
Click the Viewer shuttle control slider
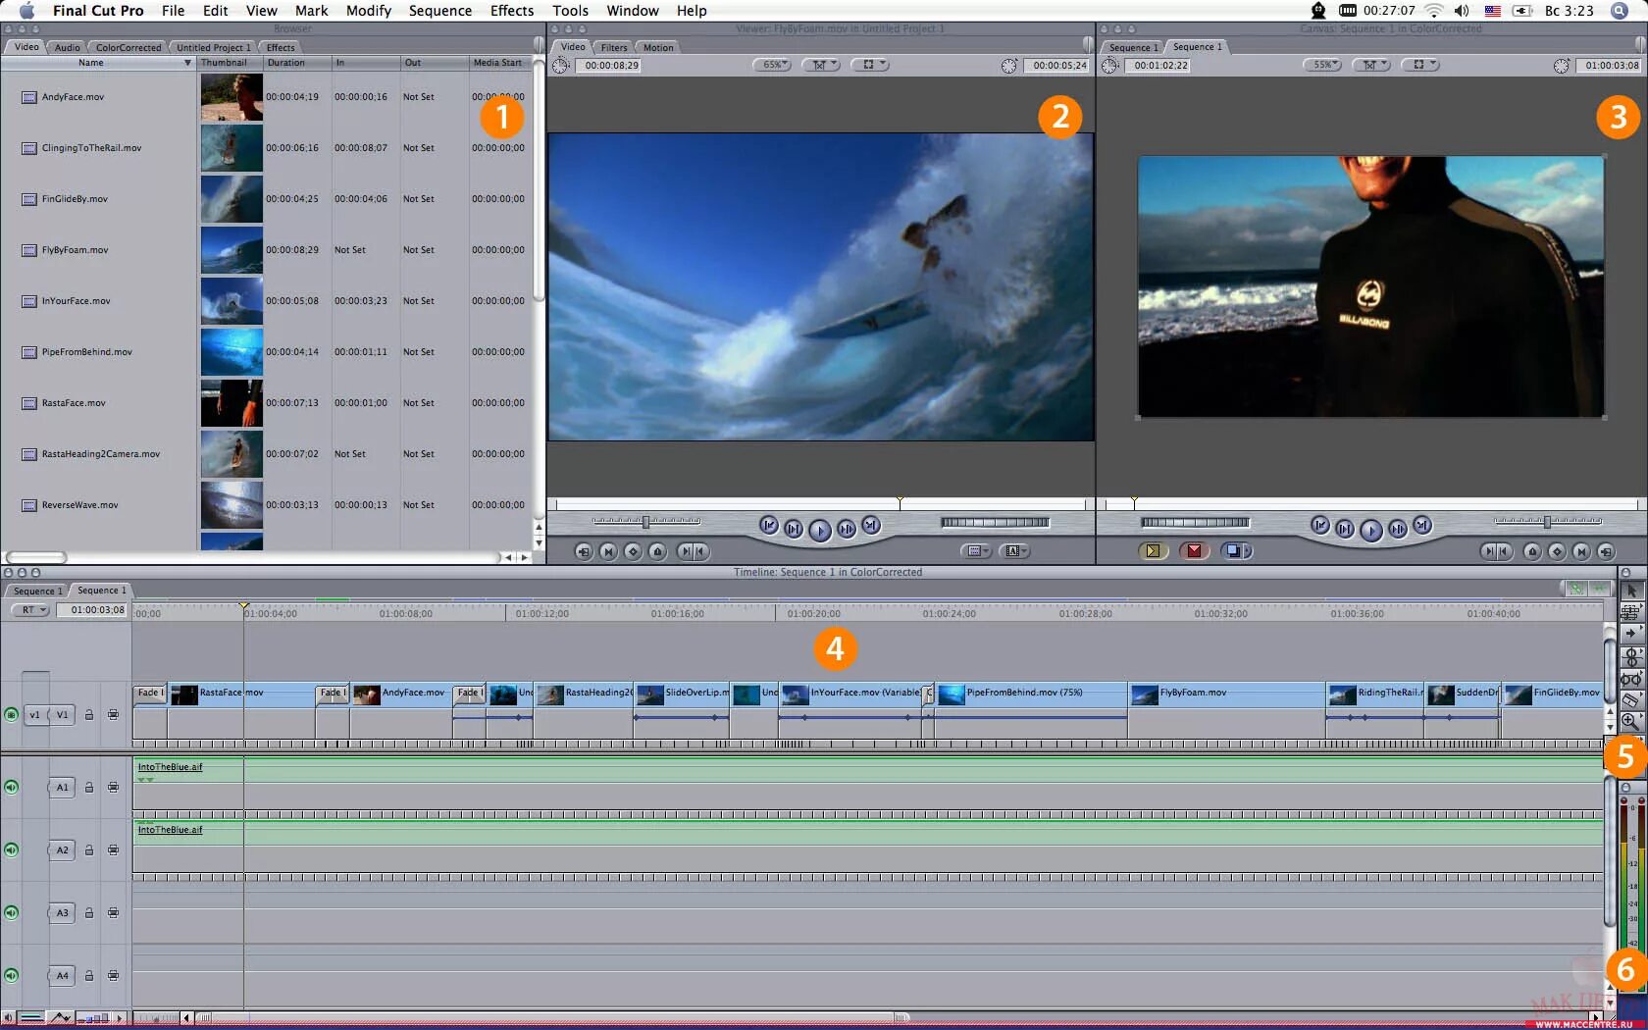(x=646, y=522)
